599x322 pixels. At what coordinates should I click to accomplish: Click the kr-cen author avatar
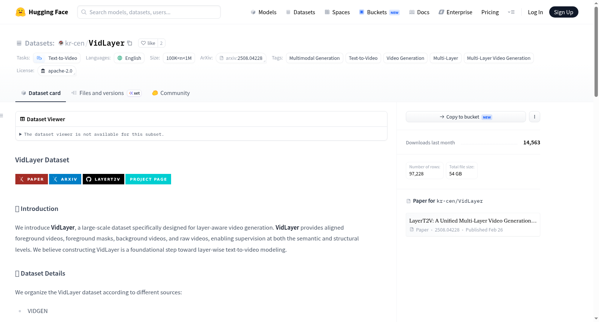61,43
